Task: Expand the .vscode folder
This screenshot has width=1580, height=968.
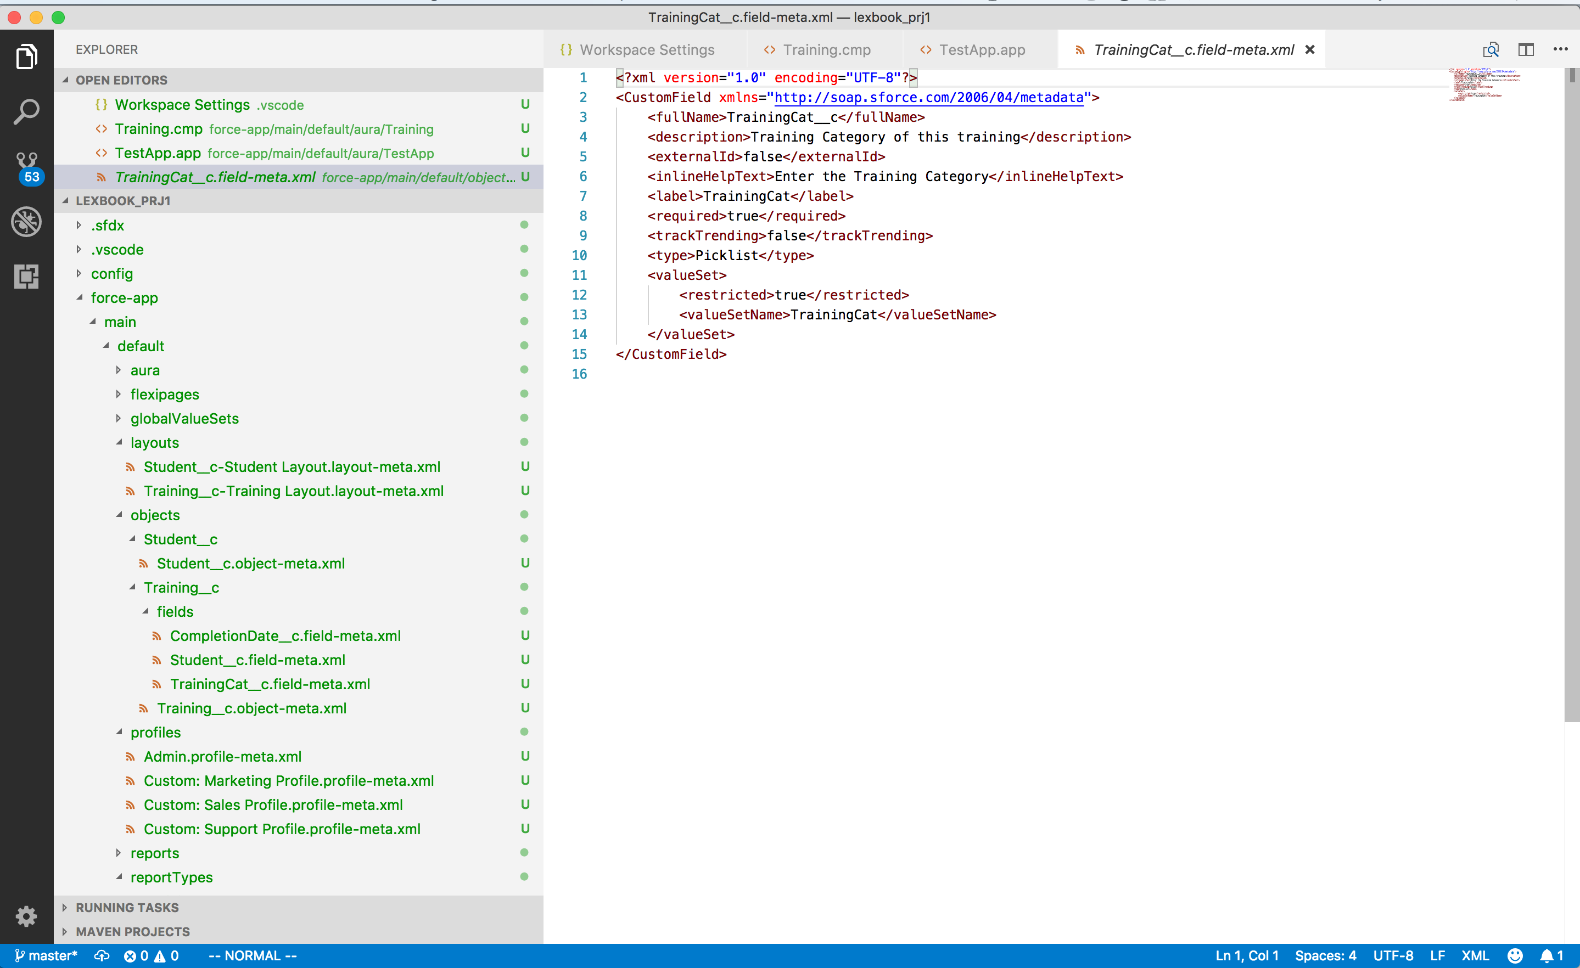Action: click(x=79, y=249)
